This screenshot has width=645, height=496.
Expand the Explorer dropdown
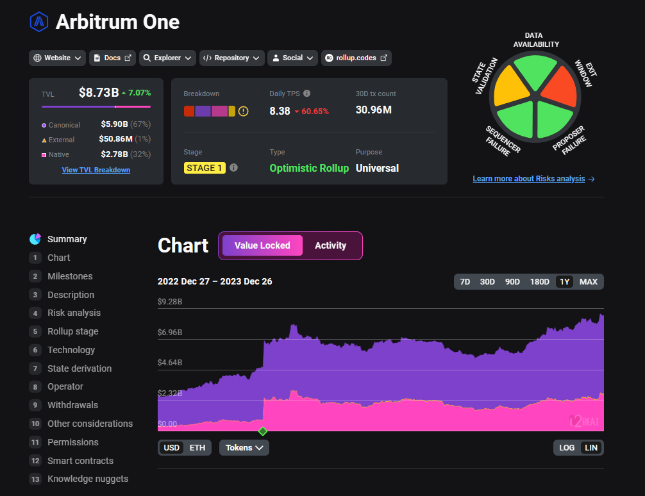pos(167,58)
